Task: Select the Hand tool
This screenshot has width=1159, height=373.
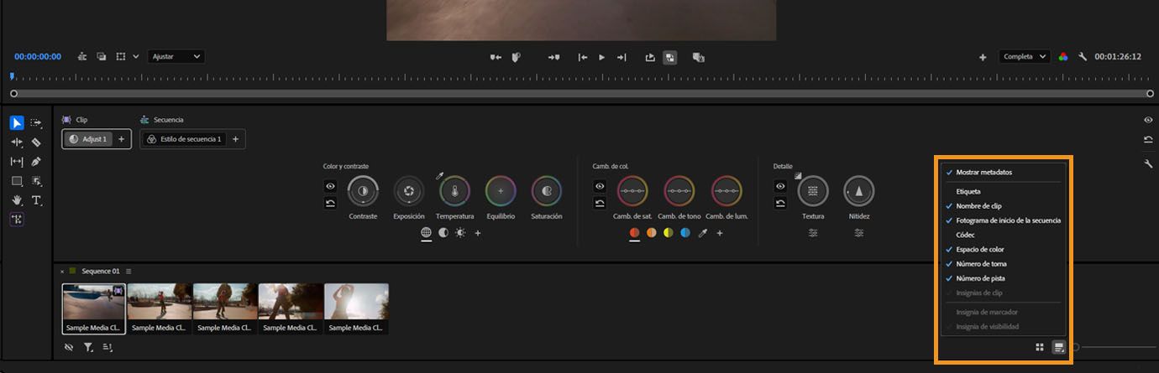Action: click(x=17, y=200)
